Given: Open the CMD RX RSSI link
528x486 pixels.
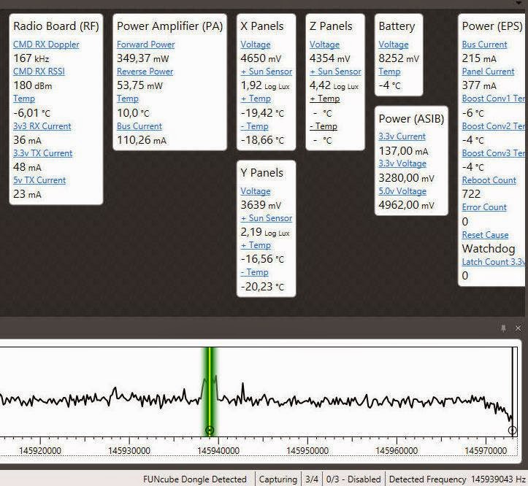Looking at the screenshot, I should pos(39,72).
